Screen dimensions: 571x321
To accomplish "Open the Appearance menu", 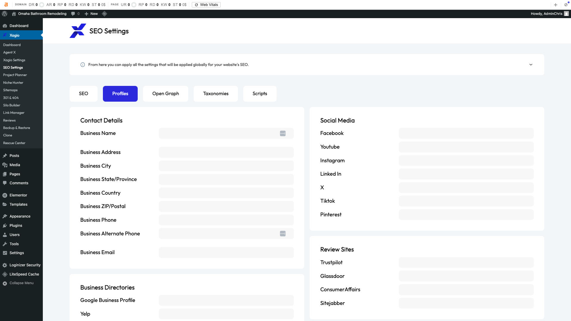I will [x=21, y=216].
